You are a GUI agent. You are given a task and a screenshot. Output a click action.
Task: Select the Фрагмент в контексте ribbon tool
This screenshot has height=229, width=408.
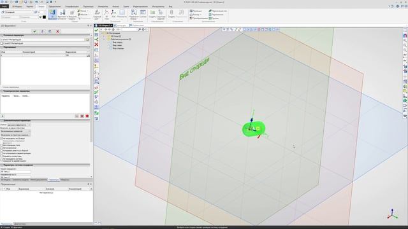[x=62, y=14]
